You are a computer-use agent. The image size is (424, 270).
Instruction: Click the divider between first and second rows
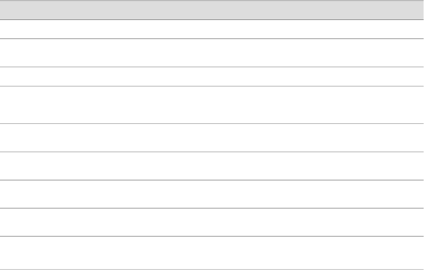[x=212, y=39]
